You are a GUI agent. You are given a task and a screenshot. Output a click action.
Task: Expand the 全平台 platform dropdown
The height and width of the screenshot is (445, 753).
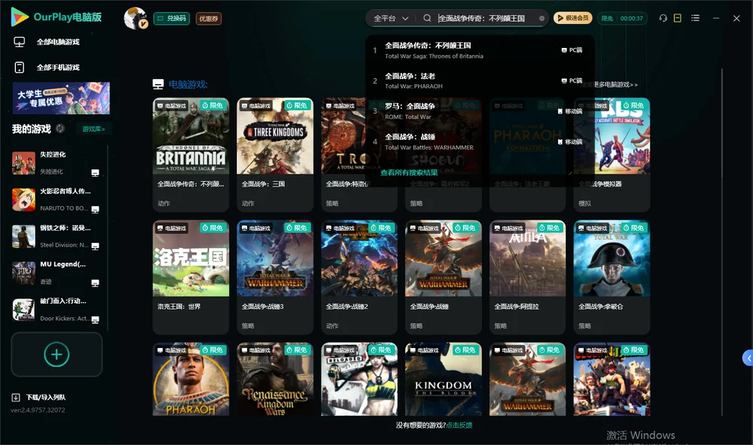(x=390, y=18)
